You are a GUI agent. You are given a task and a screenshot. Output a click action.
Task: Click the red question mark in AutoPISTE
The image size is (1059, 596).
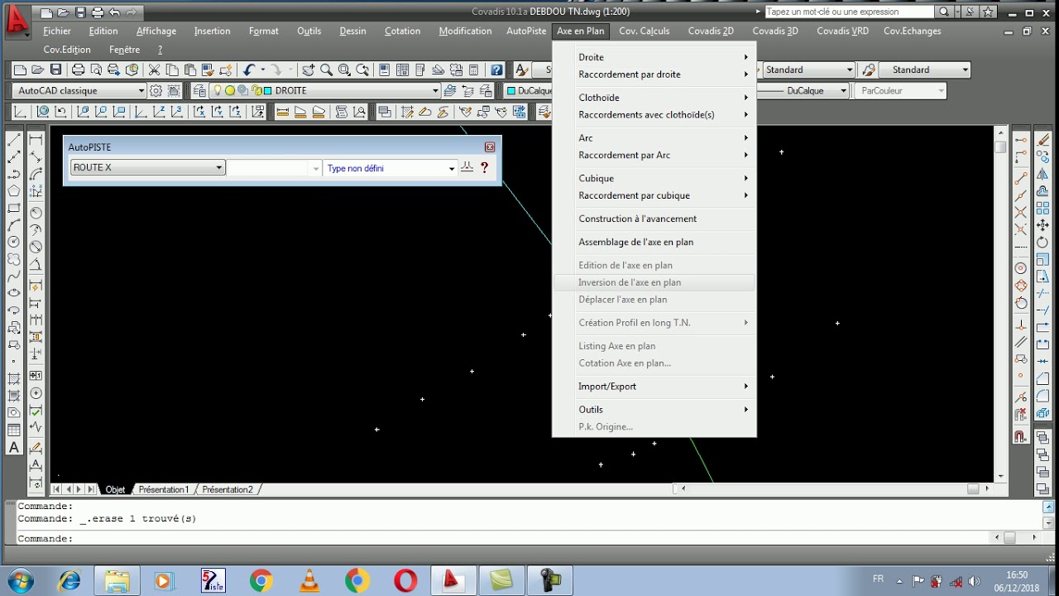pos(484,168)
